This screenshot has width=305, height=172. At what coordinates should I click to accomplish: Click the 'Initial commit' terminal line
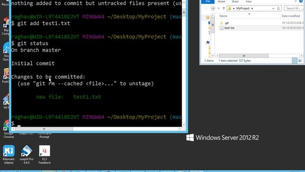pyautogui.click(x=33, y=64)
